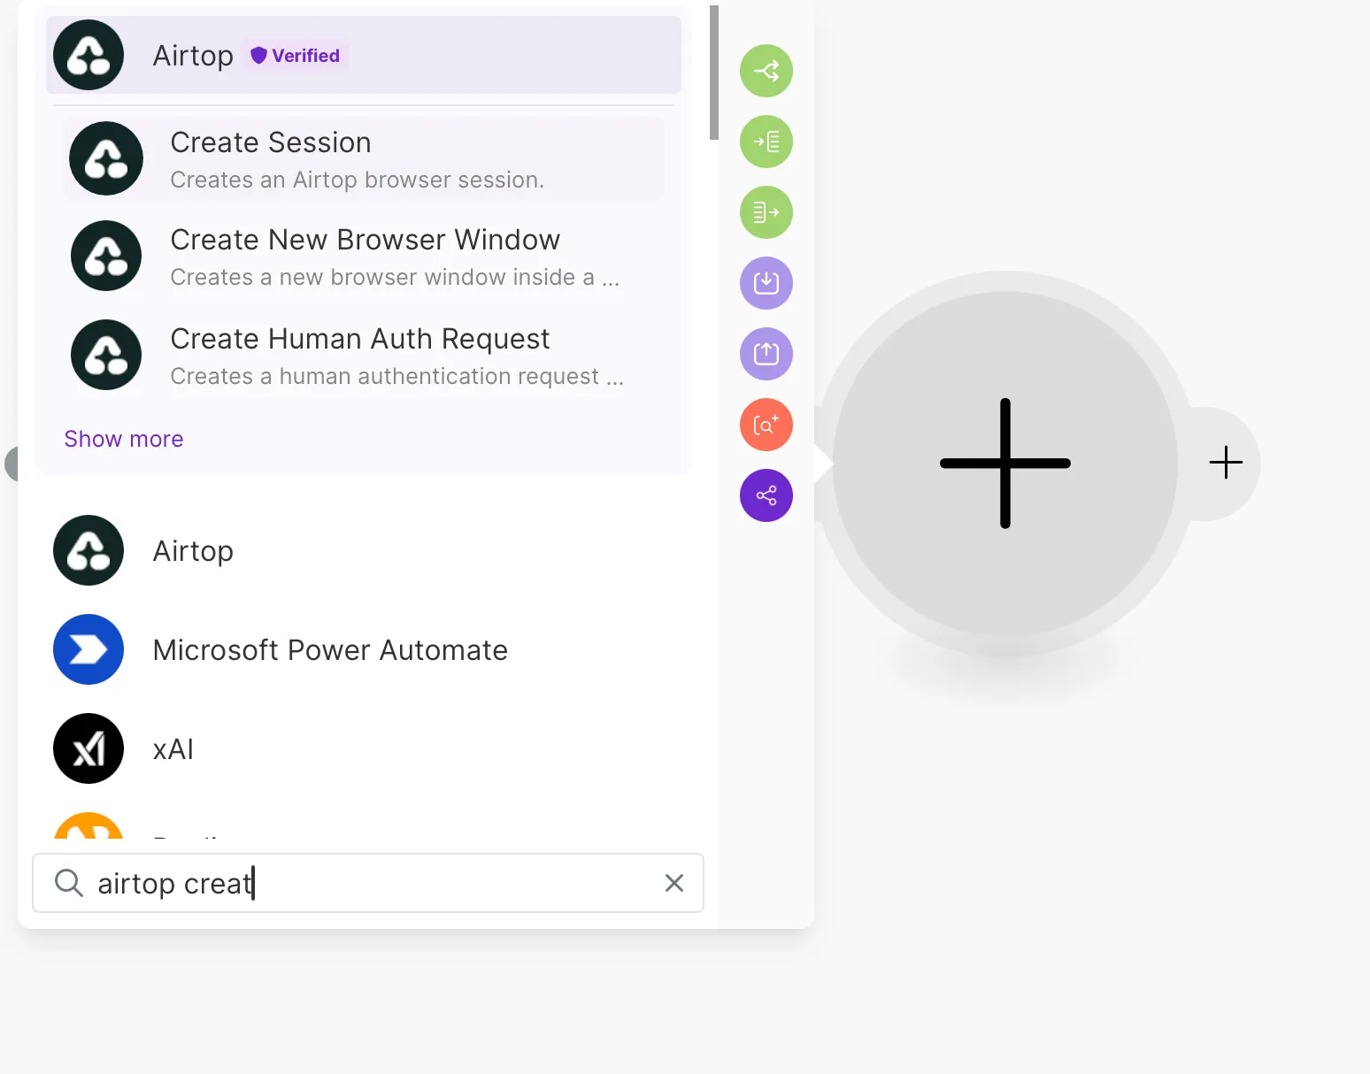
Task: Click the dark purple share-nodes icon
Action: pyautogui.click(x=766, y=495)
